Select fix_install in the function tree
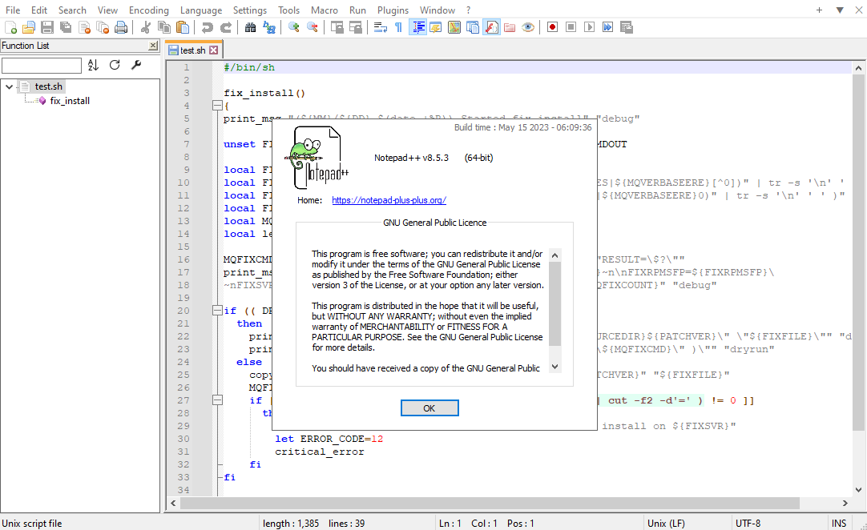867x530 pixels. tap(70, 101)
